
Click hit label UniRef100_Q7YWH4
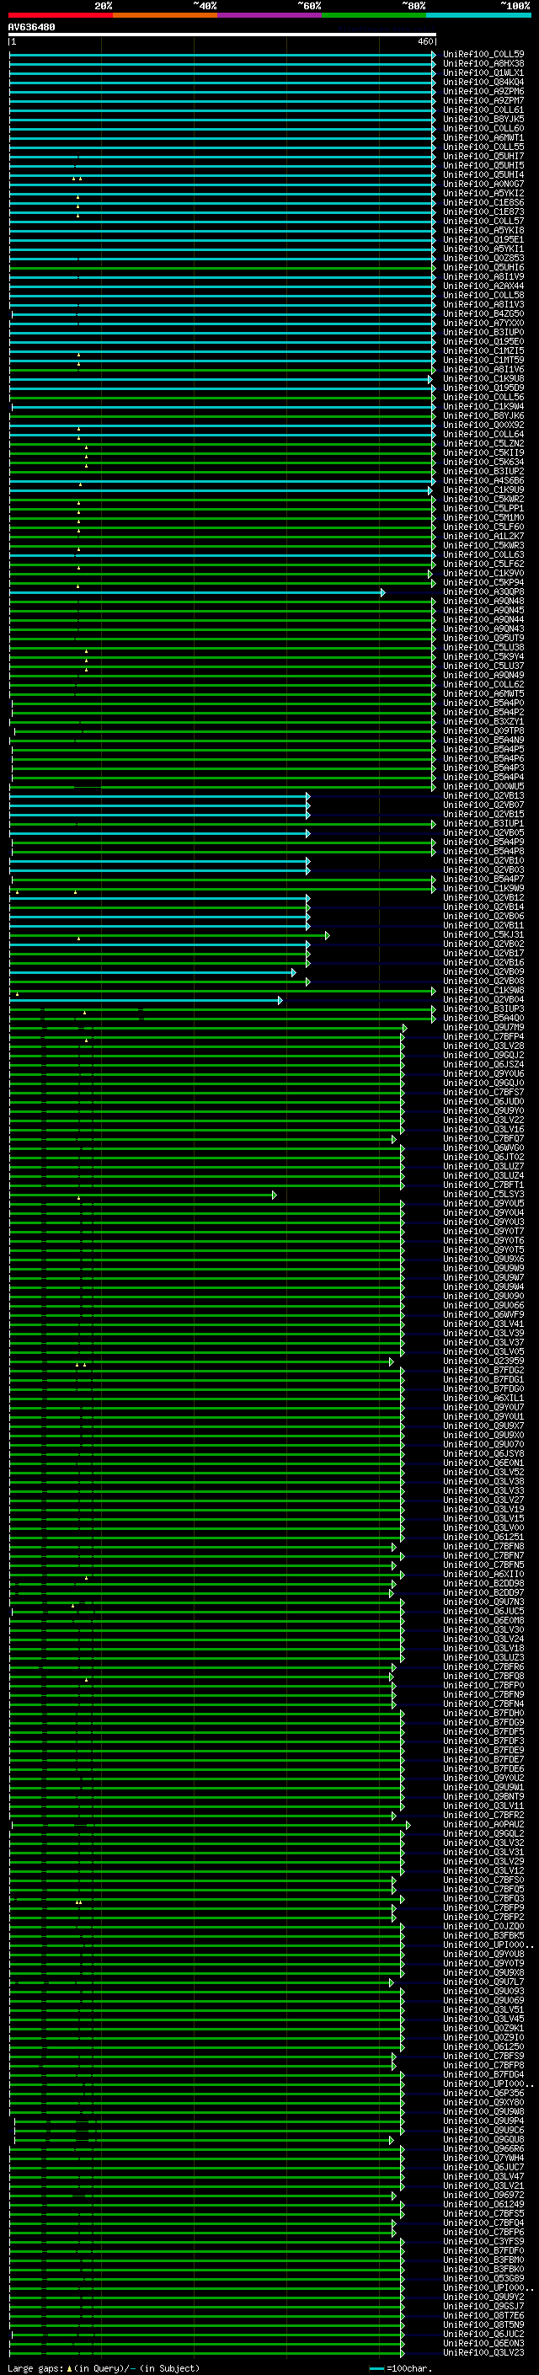pyautogui.click(x=483, y=2158)
